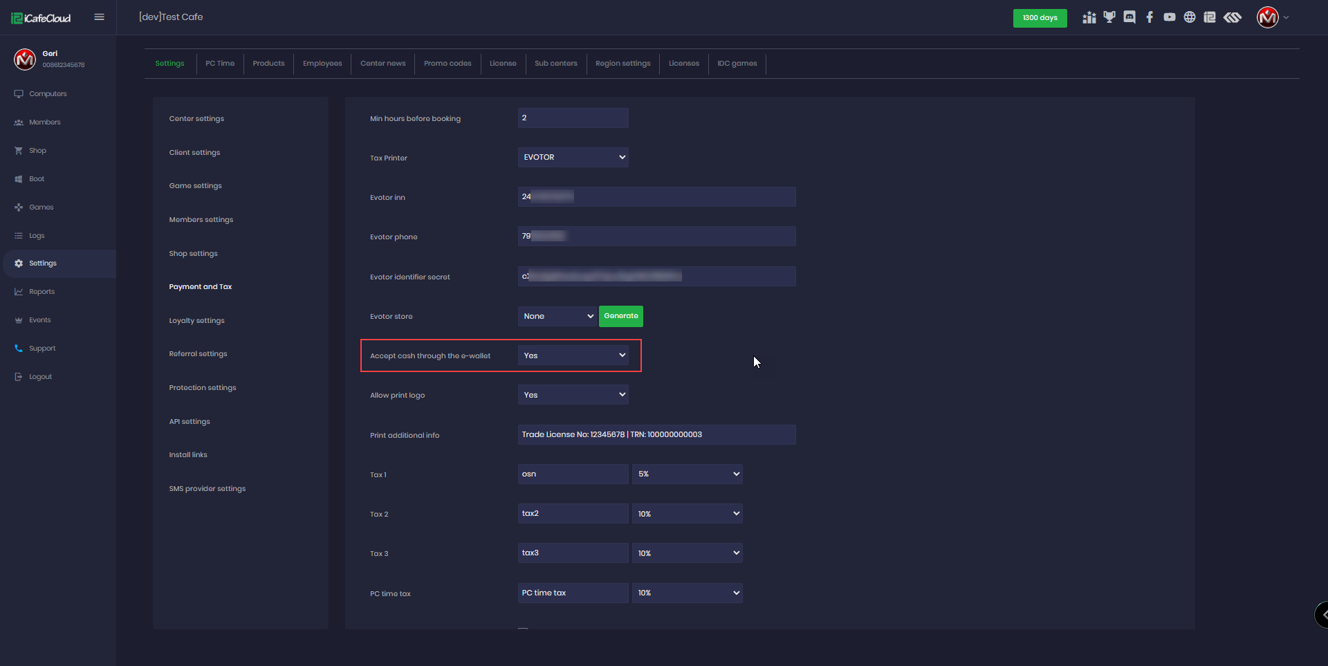Screen dimensions: 1328x666
Task: Switch to the Promo codes tab
Action: tap(448, 64)
